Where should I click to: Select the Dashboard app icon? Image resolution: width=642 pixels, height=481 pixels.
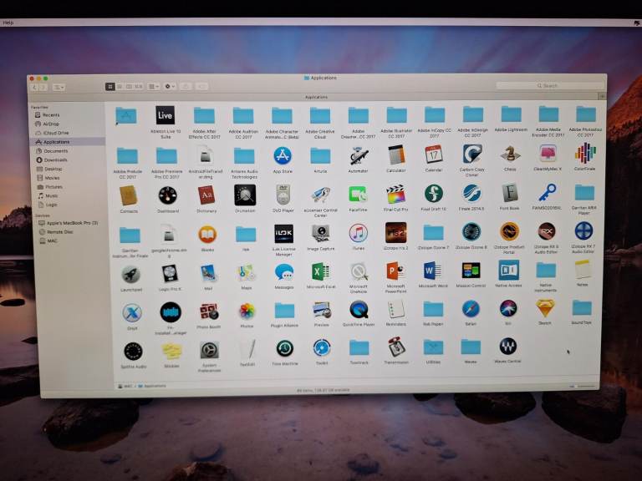coord(167,195)
